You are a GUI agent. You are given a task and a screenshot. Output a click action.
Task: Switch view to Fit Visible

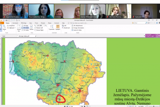pos(25,30)
